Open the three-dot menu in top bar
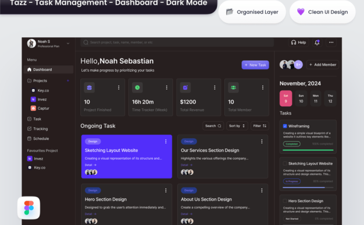This screenshot has height=225, width=364. (331, 43)
